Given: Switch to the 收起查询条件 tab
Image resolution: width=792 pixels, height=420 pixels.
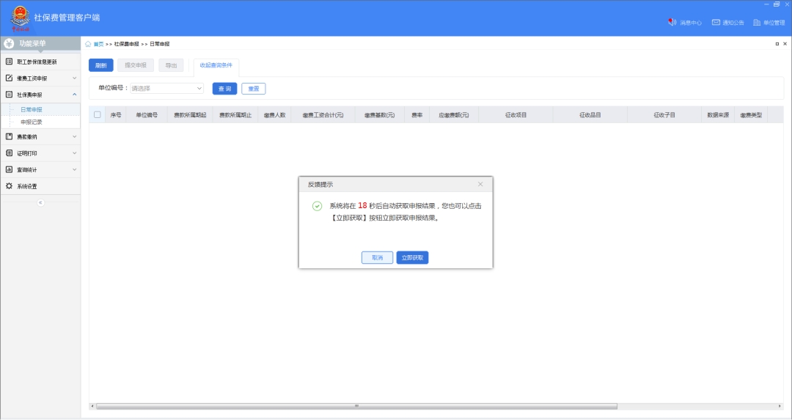Looking at the screenshot, I should [x=216, y=65].
